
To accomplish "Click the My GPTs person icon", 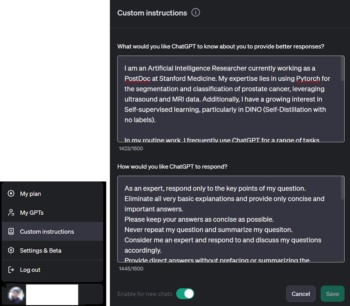I will point(11,212).
